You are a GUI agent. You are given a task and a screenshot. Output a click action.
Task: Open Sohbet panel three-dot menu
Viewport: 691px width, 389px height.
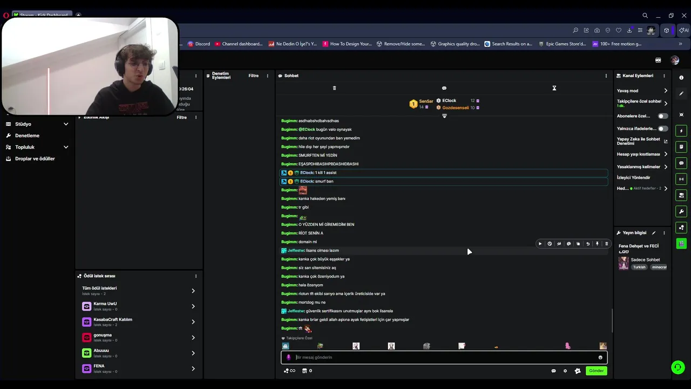(x=606, y=76)
